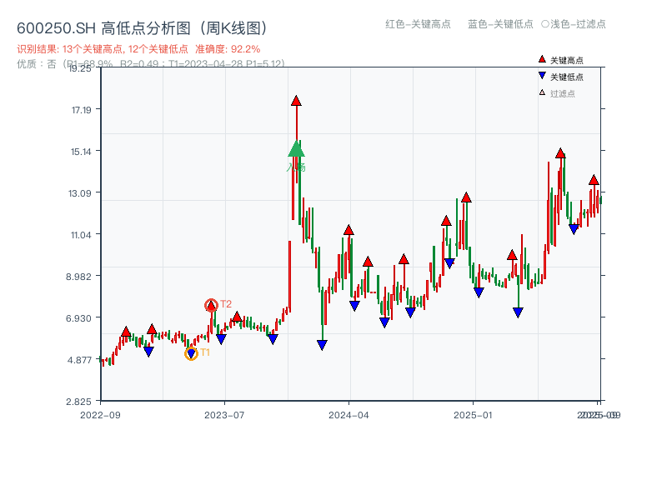This screenshot has width=667, height=500.
Task: Click the 识别结果 accuracy summary text
Action: [x=138, y=48]
